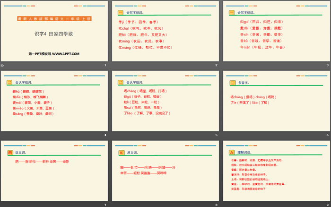Open the 反义词 antonyms slide
Screen dimensions: 331x207
tap(165, 172)
